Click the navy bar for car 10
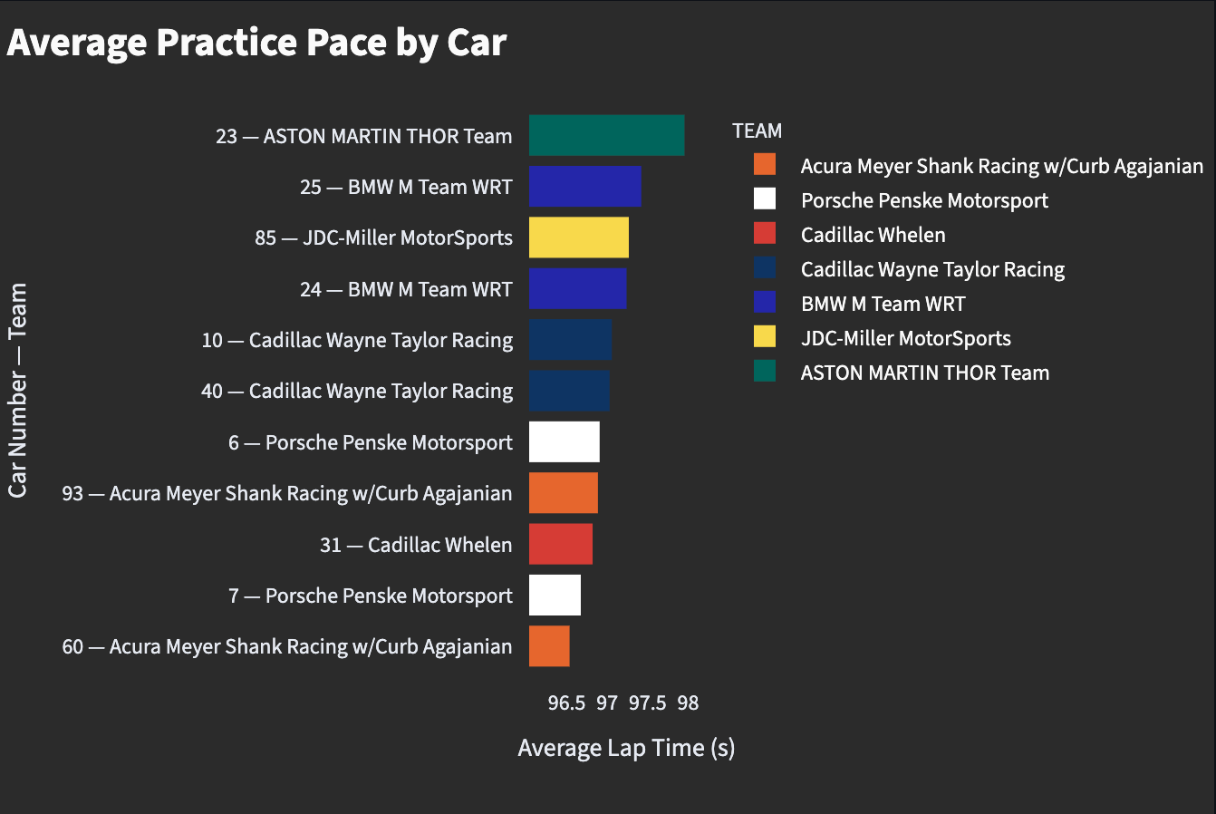Viewport: 1216px width, 814px height. click(x=570, y=340)
